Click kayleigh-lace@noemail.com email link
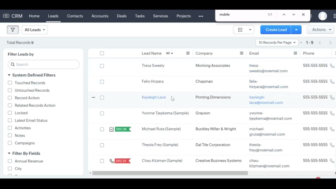 pyautogui.click(x=266, y=100)
